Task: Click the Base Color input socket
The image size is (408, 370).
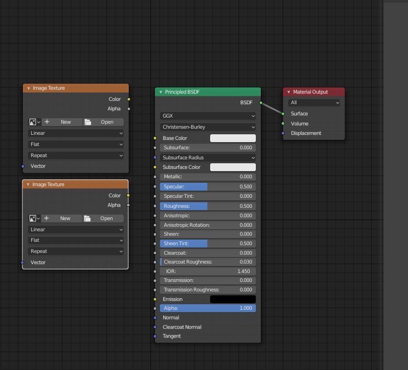Action: click(x=155, y=138)
